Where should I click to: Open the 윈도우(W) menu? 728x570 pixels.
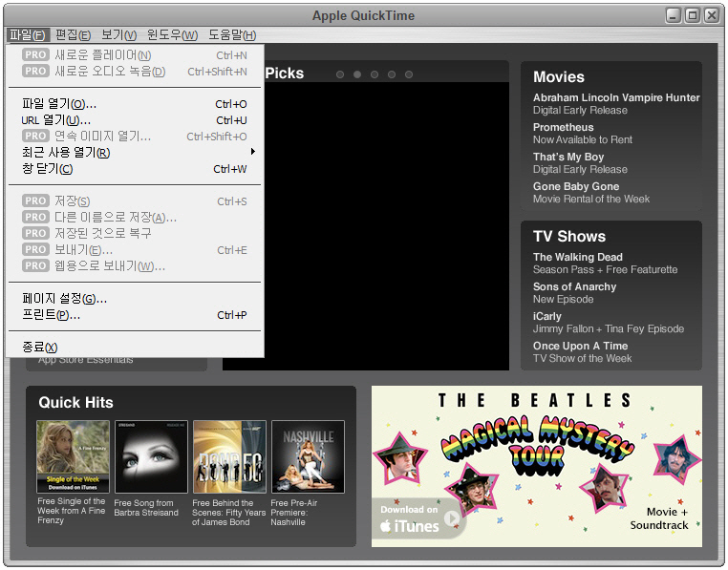pos(172,34)
